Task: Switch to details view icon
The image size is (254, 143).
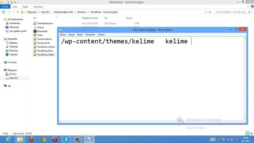Action: coord(247,133)
